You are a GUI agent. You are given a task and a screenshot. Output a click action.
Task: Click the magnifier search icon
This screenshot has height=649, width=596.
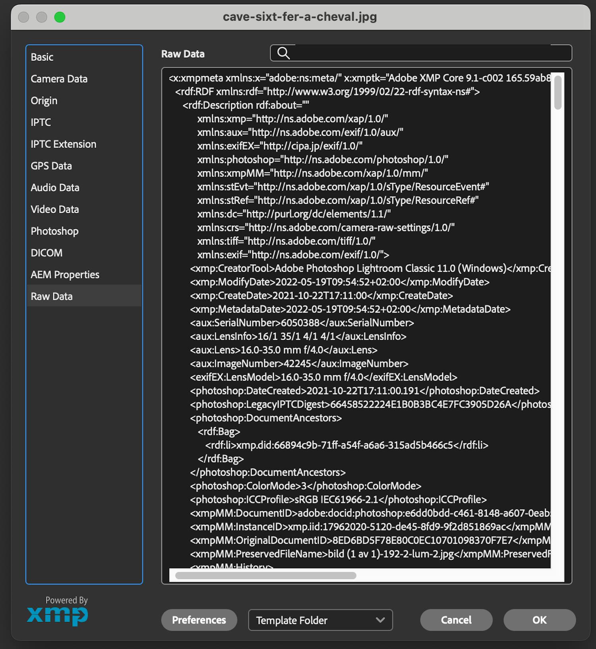coord(283,53)
